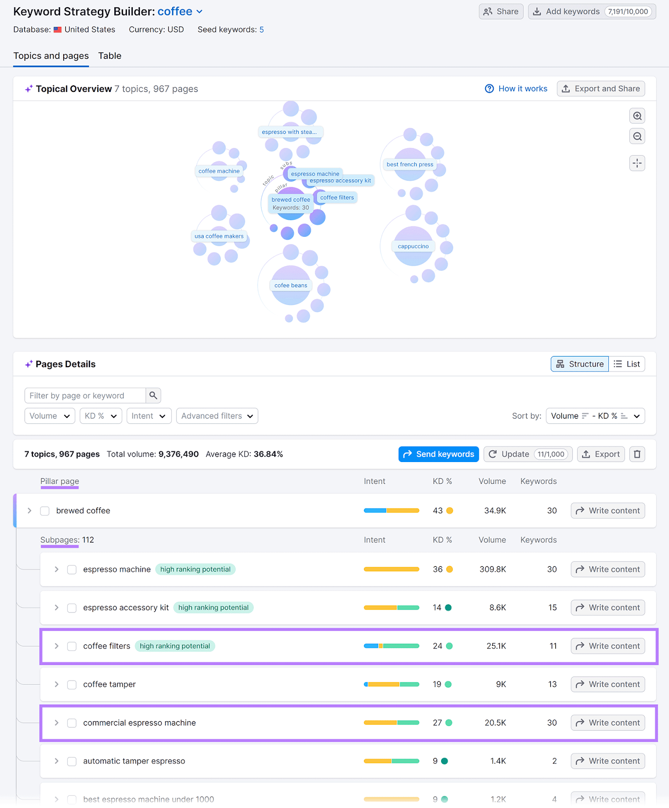669x808 pixels.
Task: Expand the coffee filters row
Action: point(57,646)
